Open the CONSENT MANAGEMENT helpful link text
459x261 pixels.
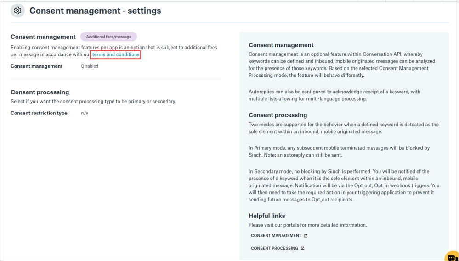click(276, 236)
